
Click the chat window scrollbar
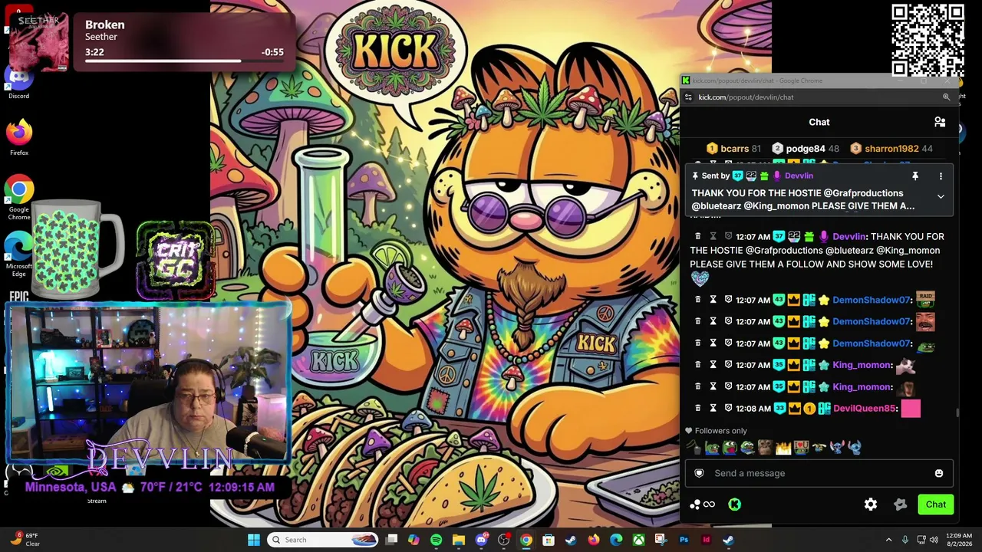(x=957, y=412)
